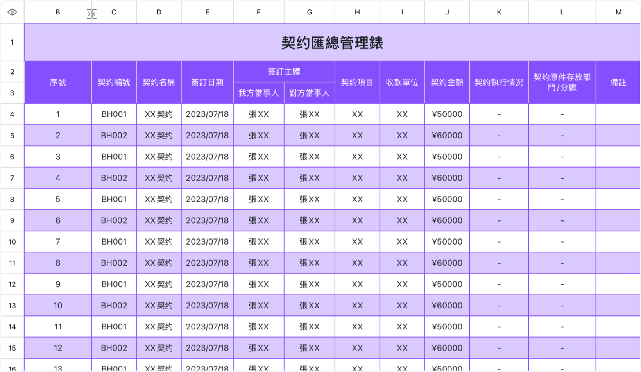
Task: Click empty 備註 cell in row 4
Action: pos(618,114)
